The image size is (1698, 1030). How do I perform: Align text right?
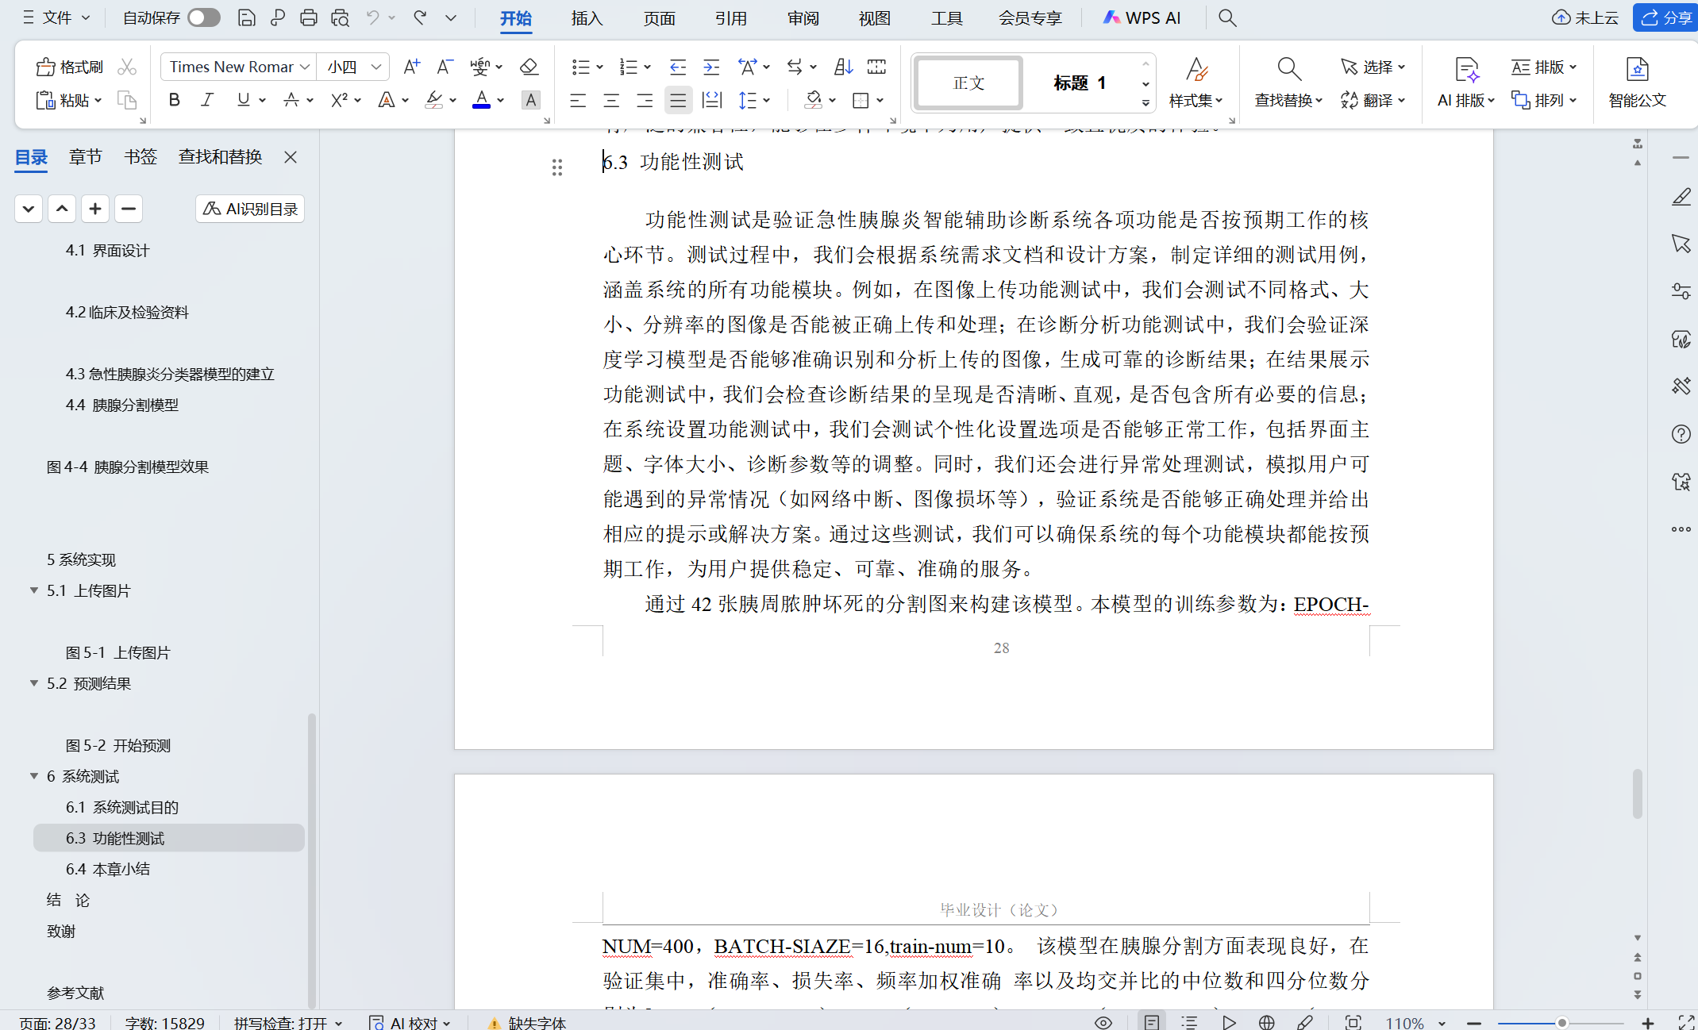click(645, 100)
